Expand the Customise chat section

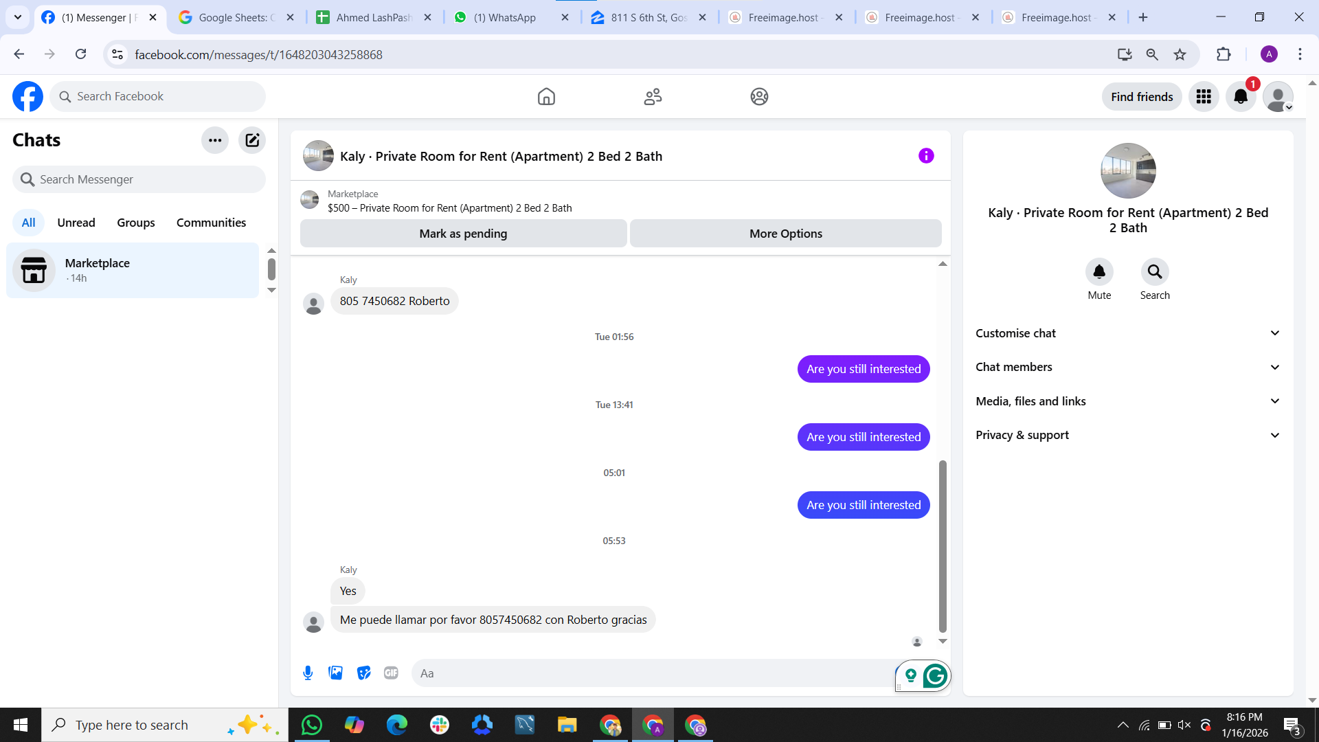[x=1127, y=333]
